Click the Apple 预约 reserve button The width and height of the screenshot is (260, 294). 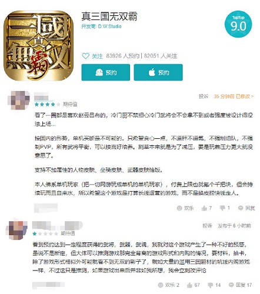[x=158, y=72]
